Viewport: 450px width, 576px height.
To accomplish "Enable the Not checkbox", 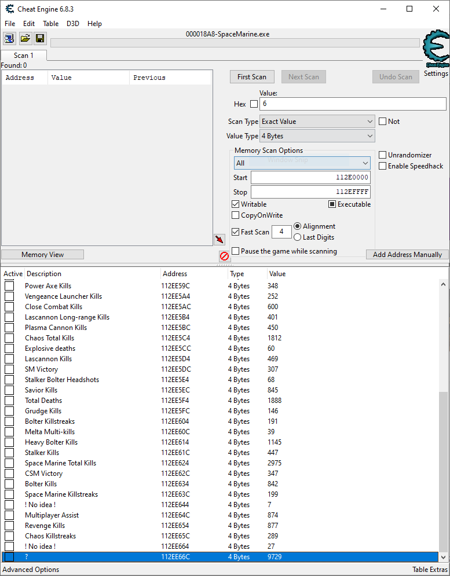I will [x=382, y=121].
